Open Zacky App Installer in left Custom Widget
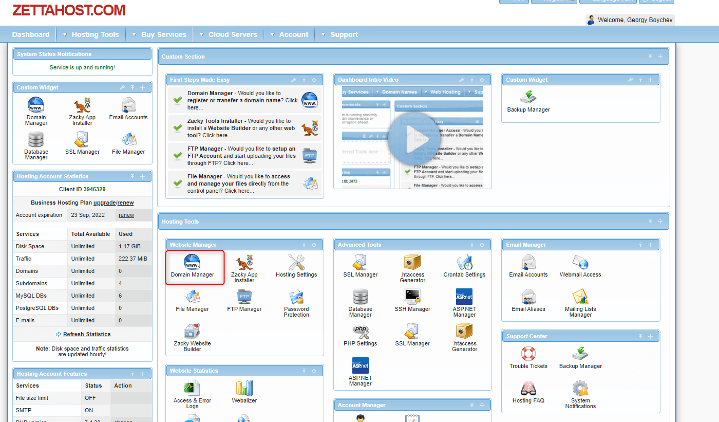The width and height of the screenshot is (719, 422). (82, 112)
